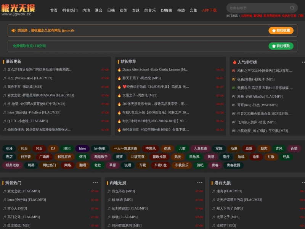Open Intro (快还钱) -PoloBear in 最近更新
This screenshot has height=229, width=305.
[34, 112]
